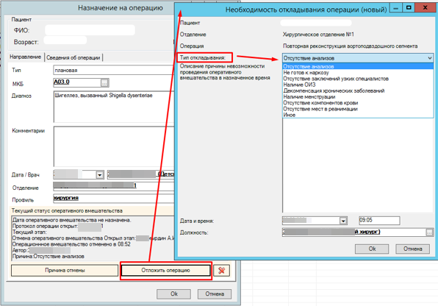Switch to the Сведения об операции tab

point(73,57)
